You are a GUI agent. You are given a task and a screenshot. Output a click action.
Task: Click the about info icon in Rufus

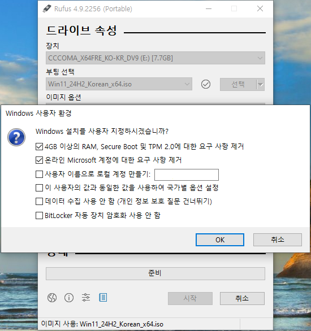(69, 298)
